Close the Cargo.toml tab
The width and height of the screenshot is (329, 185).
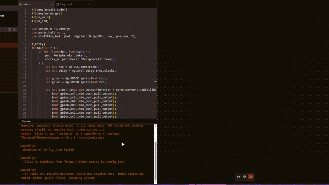click(x=89, y=4)
